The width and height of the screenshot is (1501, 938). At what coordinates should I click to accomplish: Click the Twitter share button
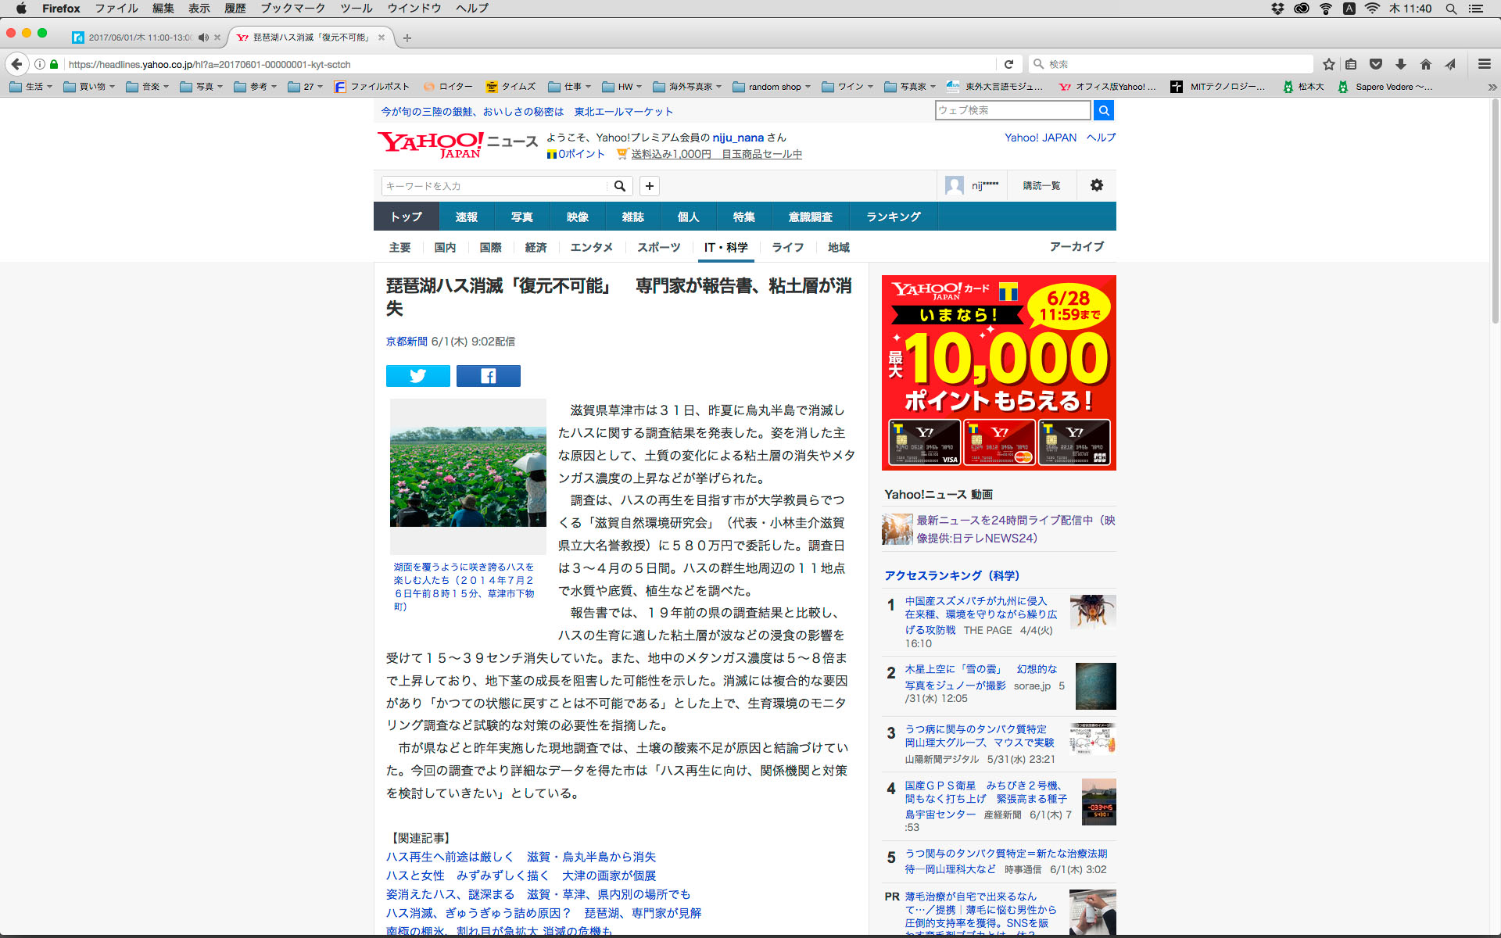[x=417, y=376]
